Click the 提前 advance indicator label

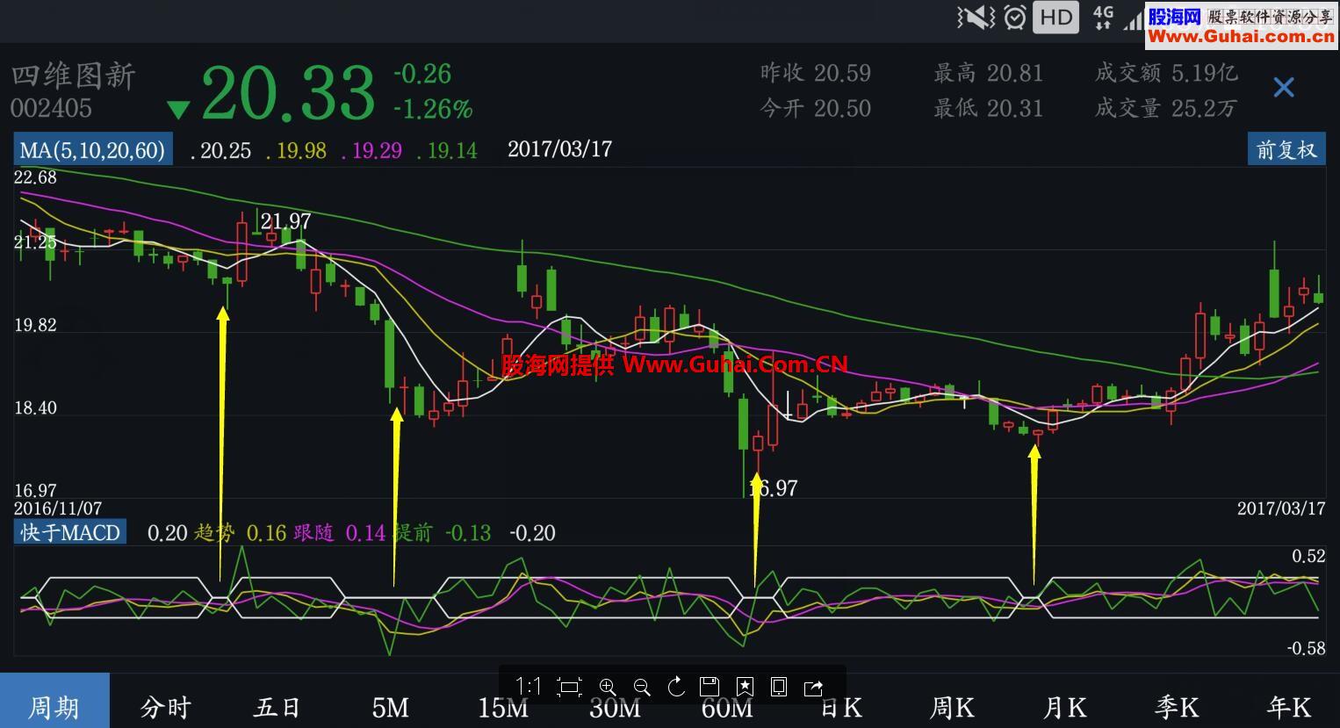click(x=413, y=532)
